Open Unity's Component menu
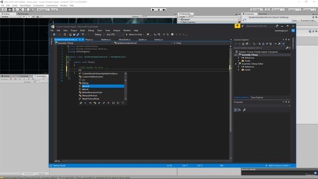Image resolution: width=318 pixels, height=179 pixels. [38, 5]
